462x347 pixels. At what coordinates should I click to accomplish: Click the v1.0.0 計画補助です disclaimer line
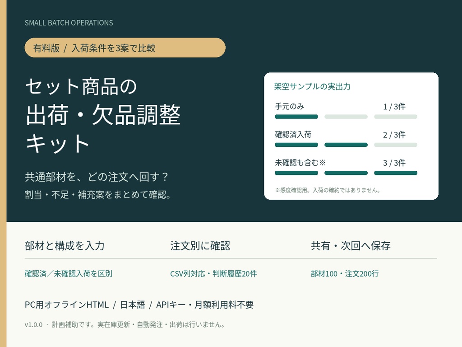pyautogui.click(x=125, y=324)
